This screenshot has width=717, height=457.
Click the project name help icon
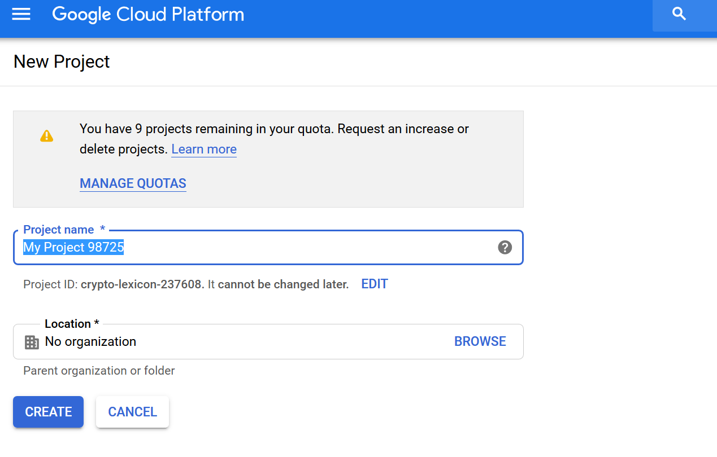coord(505,247)
